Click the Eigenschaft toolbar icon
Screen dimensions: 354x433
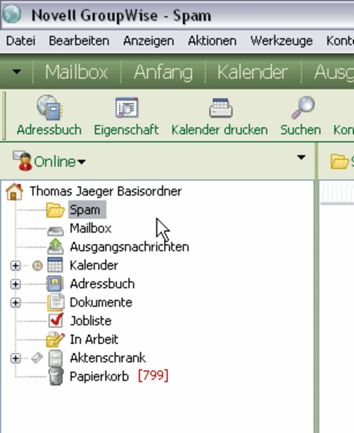coord(127,108)
